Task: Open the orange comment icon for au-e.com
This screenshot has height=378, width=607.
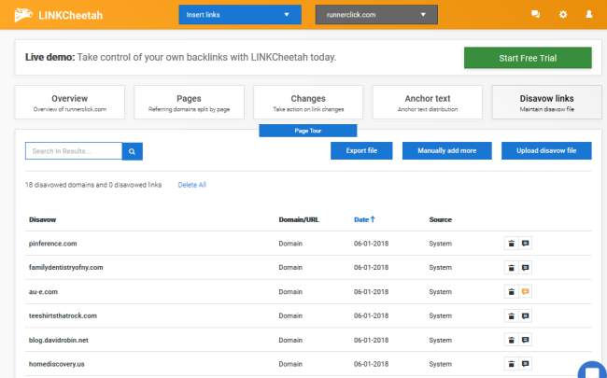Action: (x=526, y=292)
